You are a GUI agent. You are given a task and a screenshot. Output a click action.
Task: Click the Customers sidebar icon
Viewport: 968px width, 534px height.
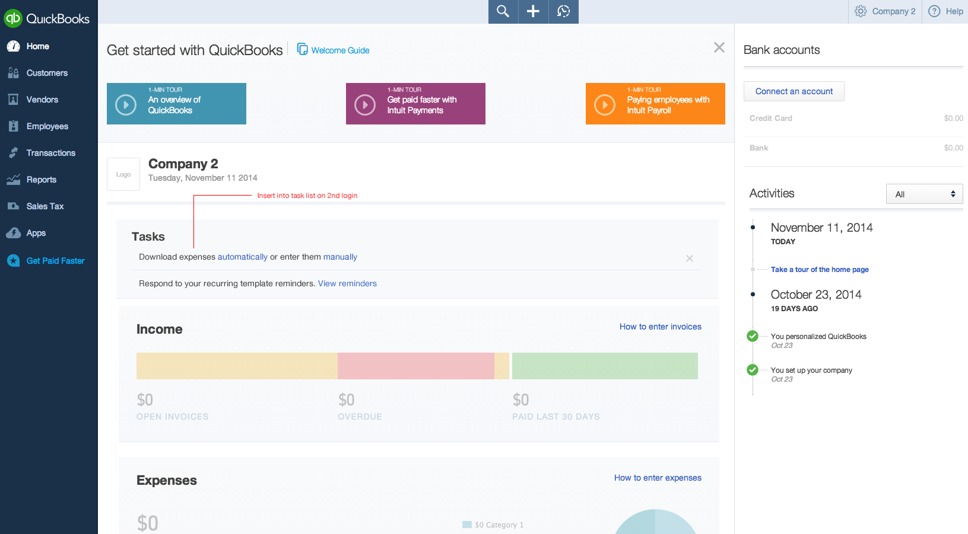[13, 73]
